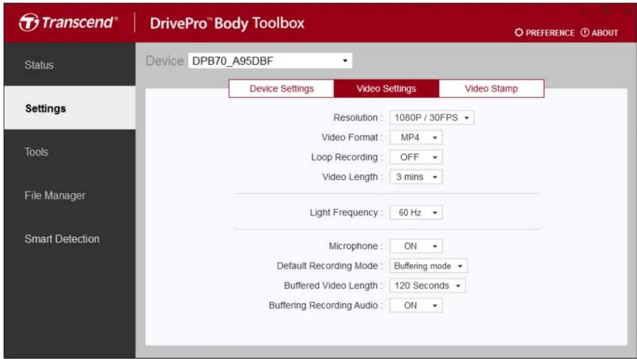This screenshot has width=637, height=359.
Task: Click the Light Frequency label
Action: [x=346, y=213]
